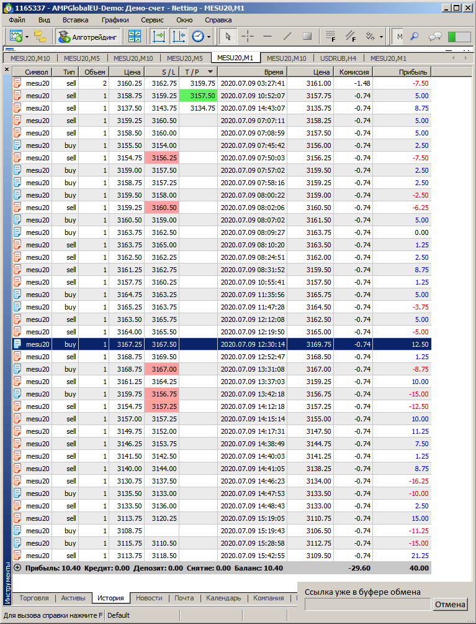Image resolution: width=476 pixels, height=624 pixels.
Task: Sort by the Объем column header
Action: pos(94,72)
